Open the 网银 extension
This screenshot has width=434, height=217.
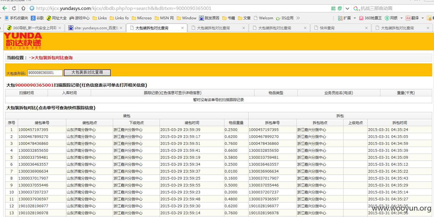pyautogui.click(x=391, y=18)
